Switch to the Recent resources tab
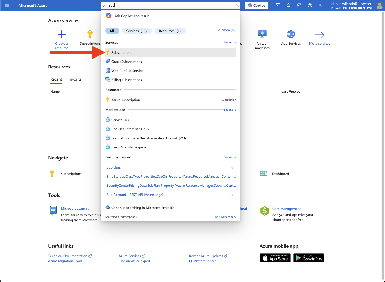The height and width of the screenshot is (282, 385). (56, 79)
